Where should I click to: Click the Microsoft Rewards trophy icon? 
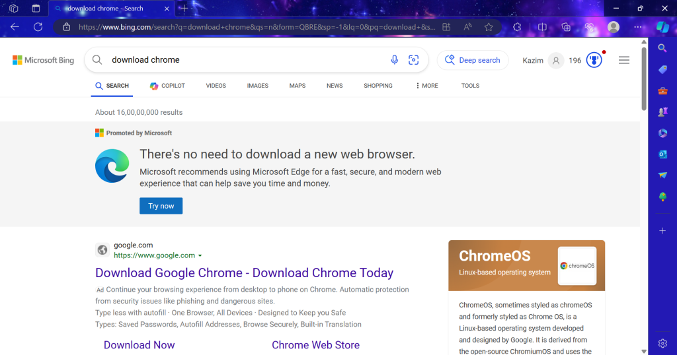point(594,60)
